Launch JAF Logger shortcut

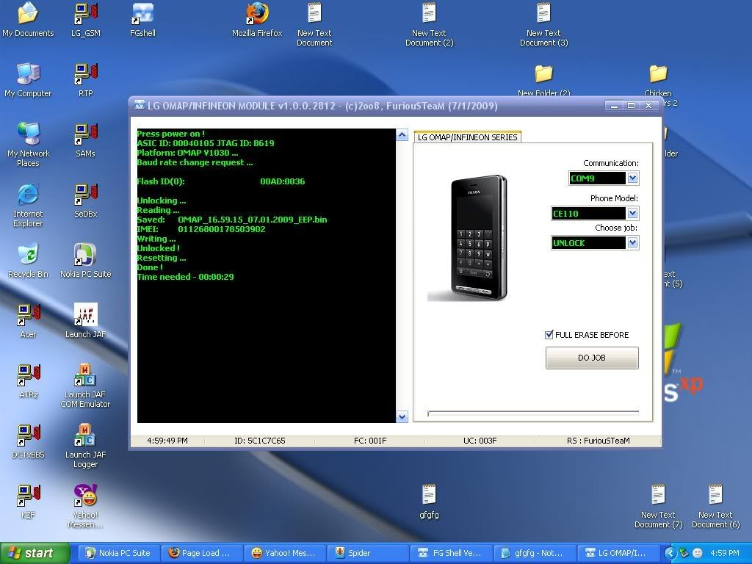[85, 446]
